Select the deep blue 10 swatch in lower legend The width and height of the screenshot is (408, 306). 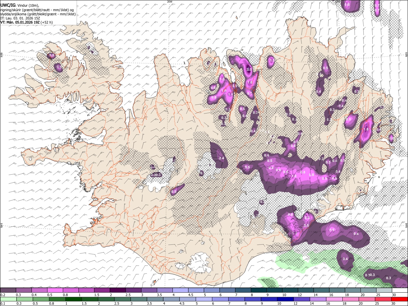(x=286, y=299)
